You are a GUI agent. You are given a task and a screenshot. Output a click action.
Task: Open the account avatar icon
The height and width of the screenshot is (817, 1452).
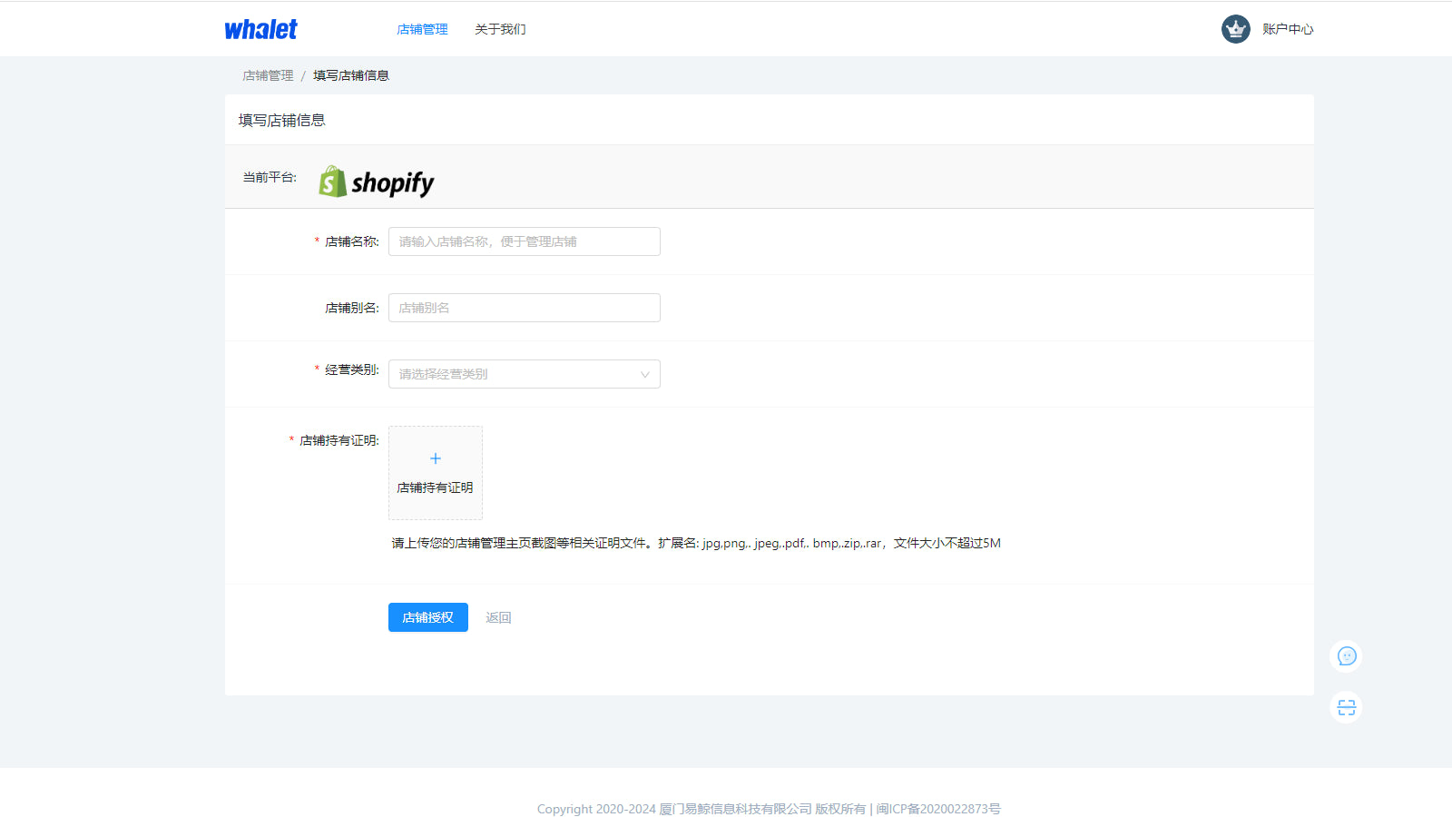[x=1235, y=29]
